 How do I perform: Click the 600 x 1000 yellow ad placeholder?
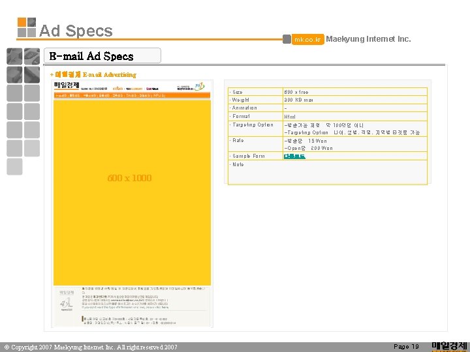point(132,193)
